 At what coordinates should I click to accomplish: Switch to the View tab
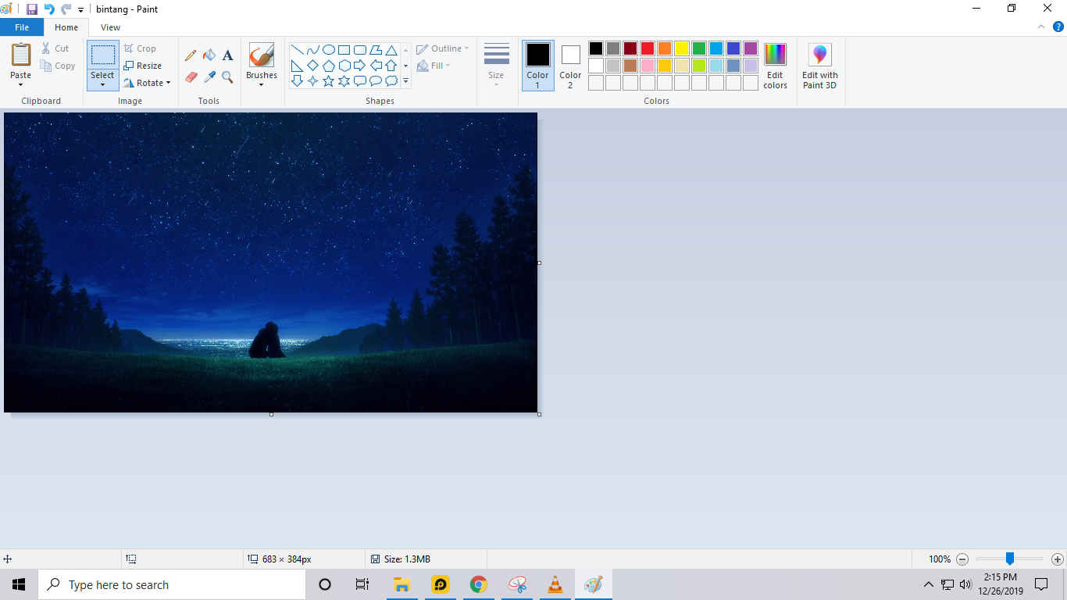pos(111,27)
